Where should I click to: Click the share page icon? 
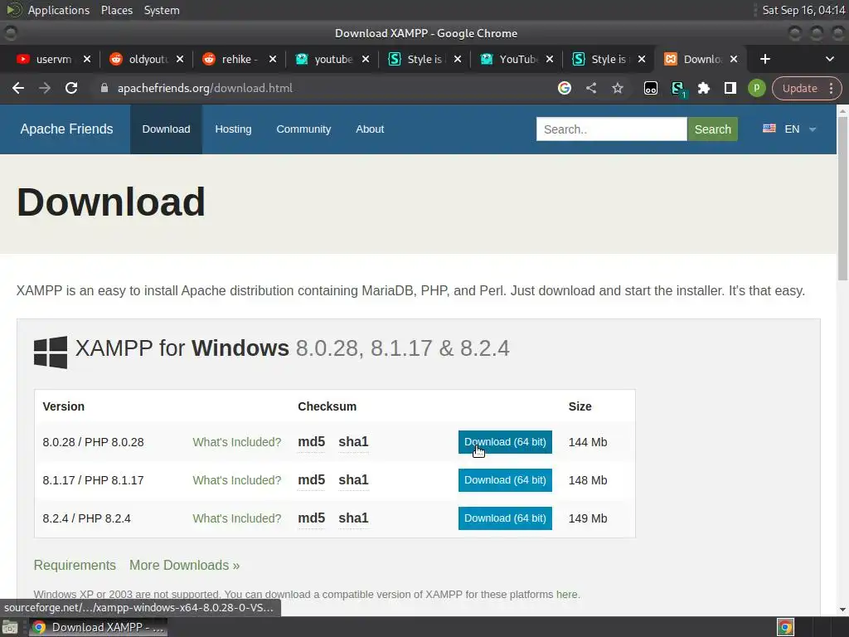click(x=591, y=88)
